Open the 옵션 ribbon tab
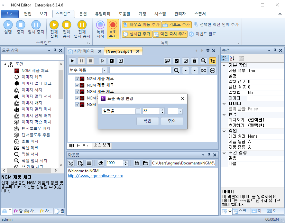285x223 pixels. [x=83, y=14]
